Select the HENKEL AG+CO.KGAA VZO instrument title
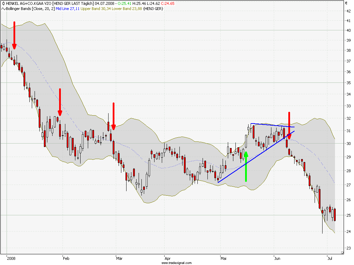The image size is (354, 265). coord(28,3)
